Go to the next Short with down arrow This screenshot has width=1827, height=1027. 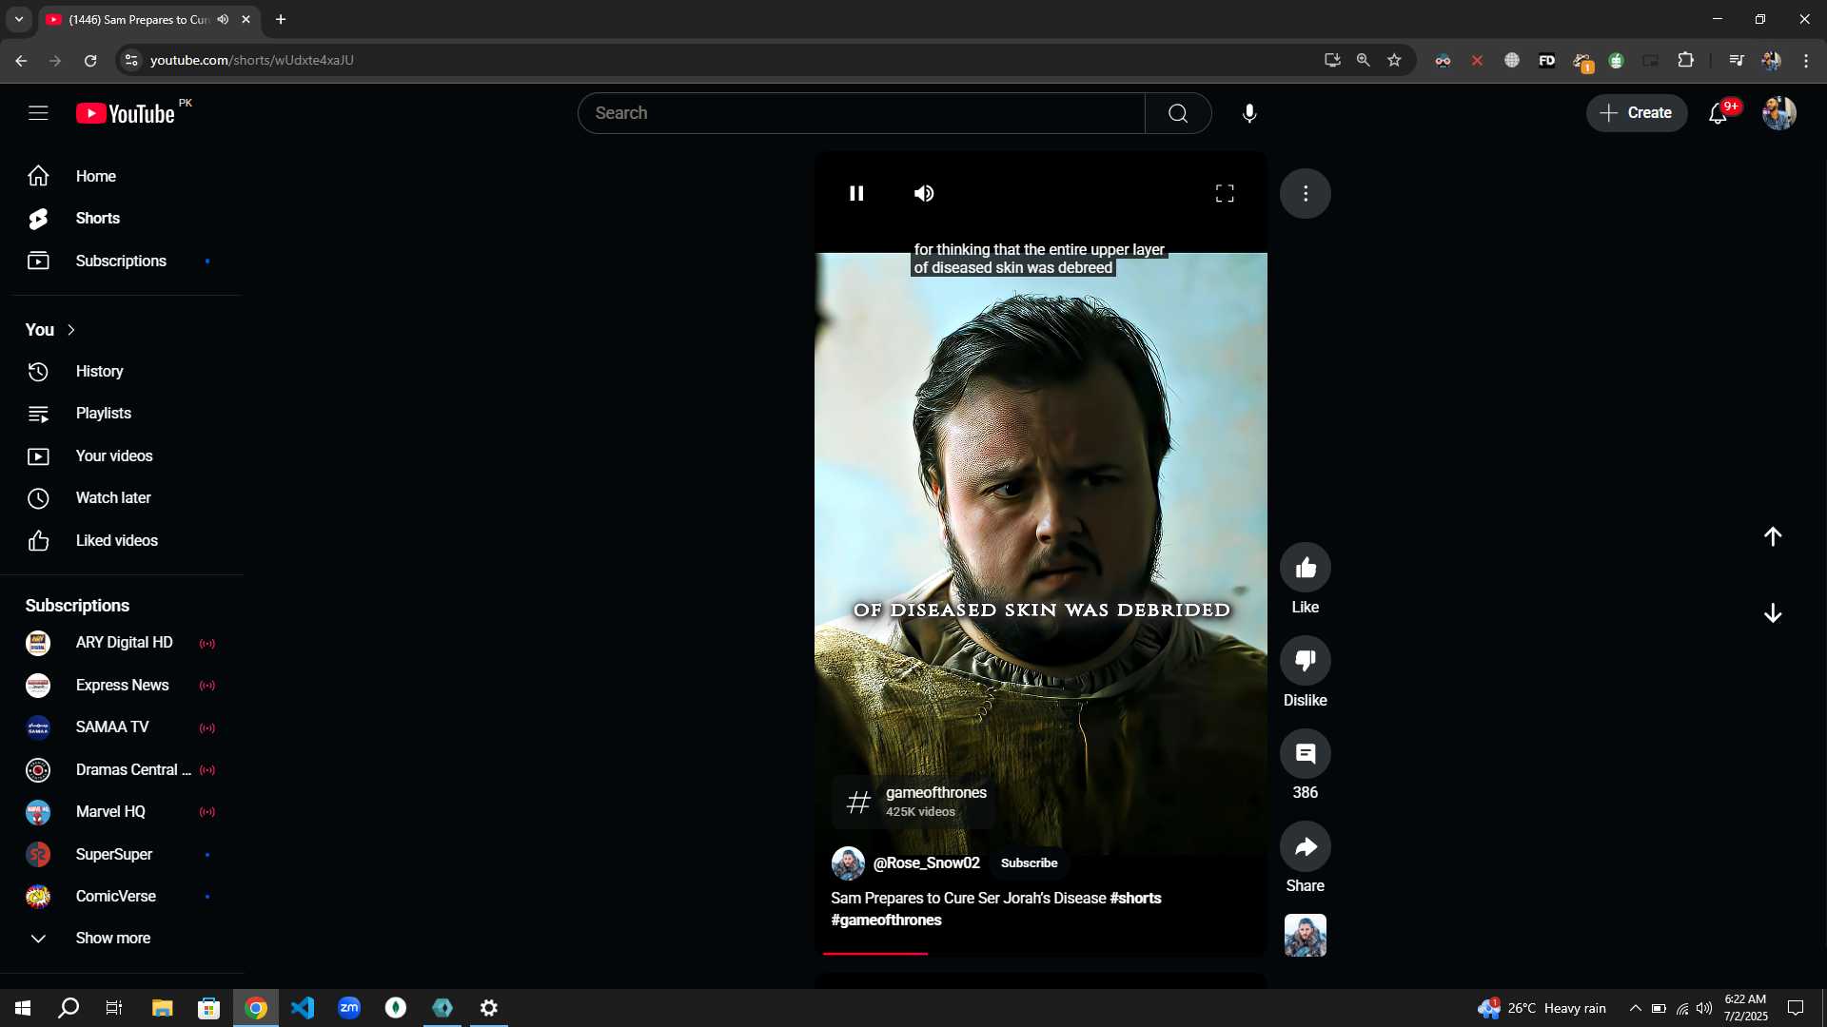tap(1773, 613)
